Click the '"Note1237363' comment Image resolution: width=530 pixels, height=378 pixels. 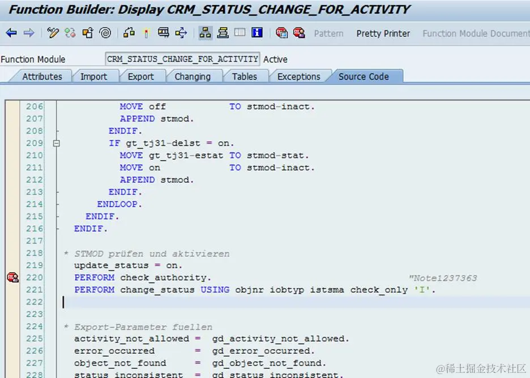(x=442, y=278)
